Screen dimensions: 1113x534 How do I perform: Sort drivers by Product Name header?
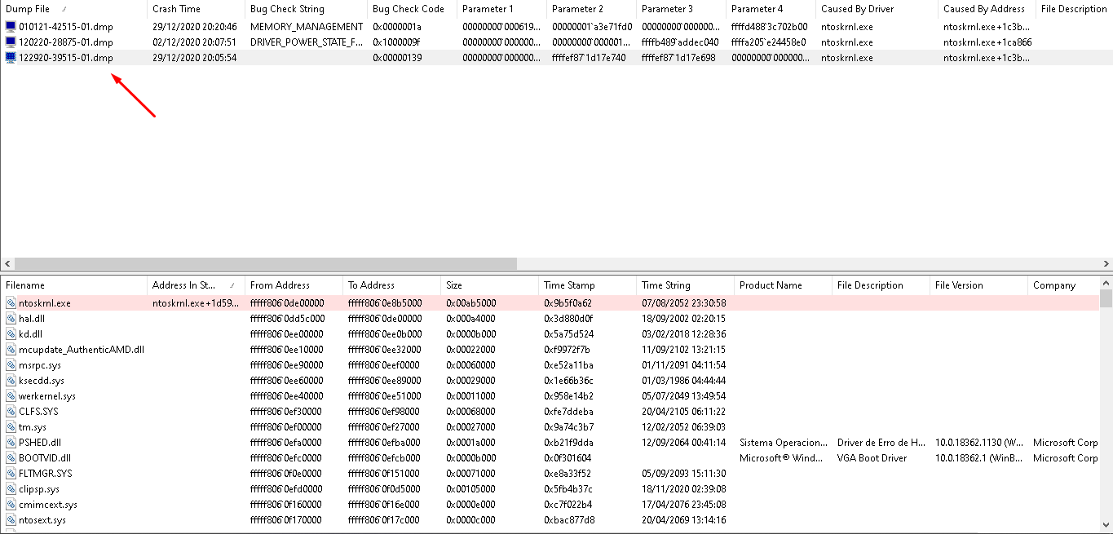(783, 285)
